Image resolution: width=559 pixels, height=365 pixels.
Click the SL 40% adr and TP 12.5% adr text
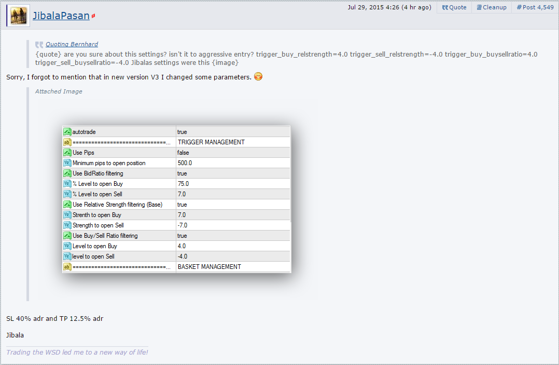(x=55, y=318)
